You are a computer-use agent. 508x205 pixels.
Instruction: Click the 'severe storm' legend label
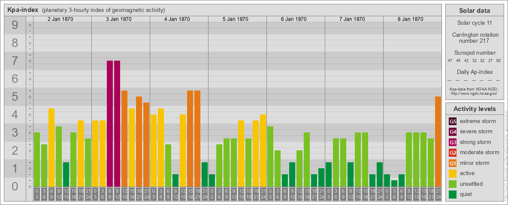pyautogui.click(x=476, y=132)
